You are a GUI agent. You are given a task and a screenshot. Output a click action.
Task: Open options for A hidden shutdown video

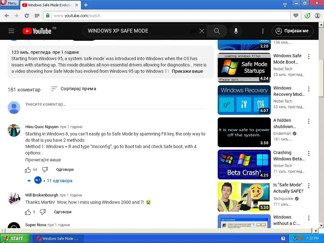pyautogui.click(x=309, y=121)
